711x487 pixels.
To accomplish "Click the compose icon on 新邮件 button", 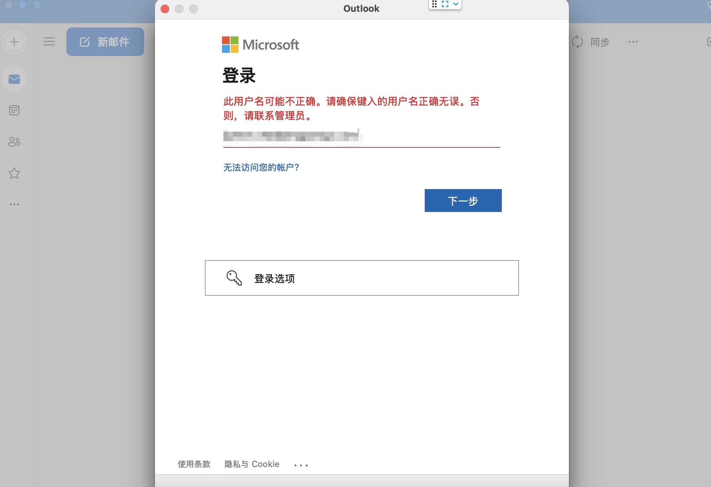I will coord(85,41).
